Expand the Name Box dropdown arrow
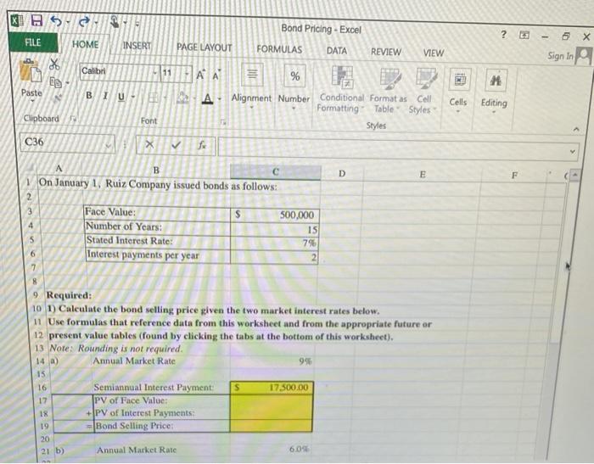594x464 pixels. (109, 145)
